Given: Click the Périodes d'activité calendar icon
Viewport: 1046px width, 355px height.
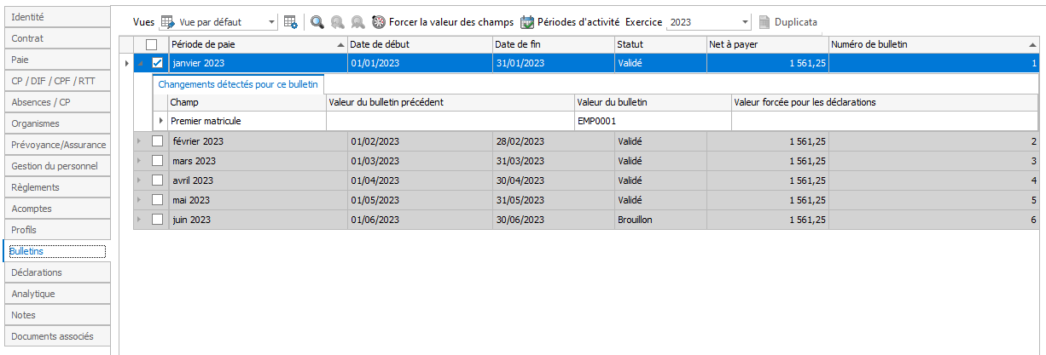Looking at the screenshot, I should click(527, 22).
